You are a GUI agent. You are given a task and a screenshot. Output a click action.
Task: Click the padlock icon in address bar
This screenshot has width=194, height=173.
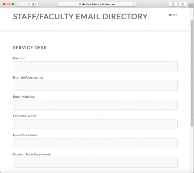[x=80, y=4]
